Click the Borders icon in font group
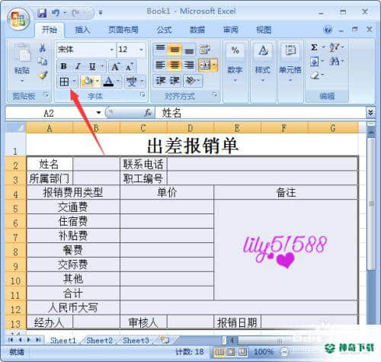The image size is (381, 362). coord(64,82)
